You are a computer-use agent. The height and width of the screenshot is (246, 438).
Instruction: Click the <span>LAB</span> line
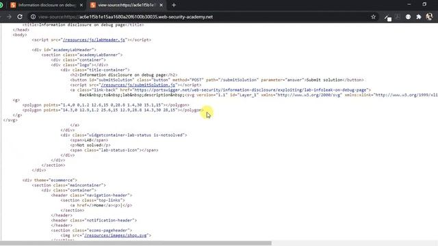click(x=89, y=140)
